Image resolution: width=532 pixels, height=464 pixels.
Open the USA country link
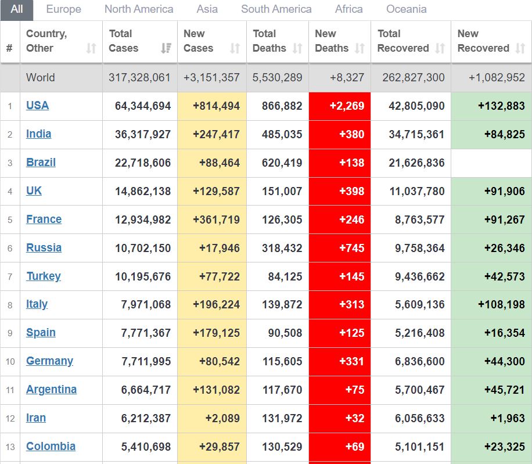click(x=37, y=105)
